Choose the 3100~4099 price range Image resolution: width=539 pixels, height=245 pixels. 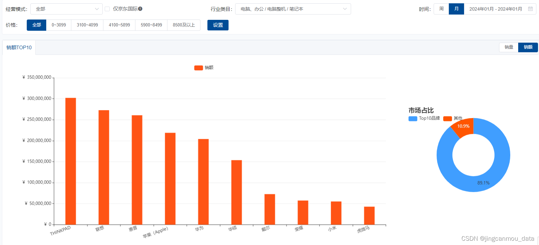[87, 25]
